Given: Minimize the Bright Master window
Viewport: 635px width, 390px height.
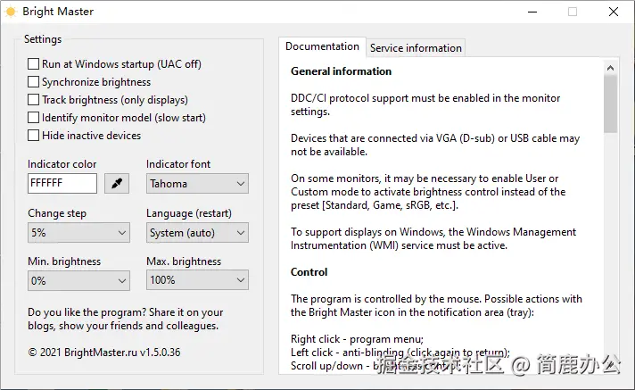Looking at the screenshot, I should coord(532,12).
